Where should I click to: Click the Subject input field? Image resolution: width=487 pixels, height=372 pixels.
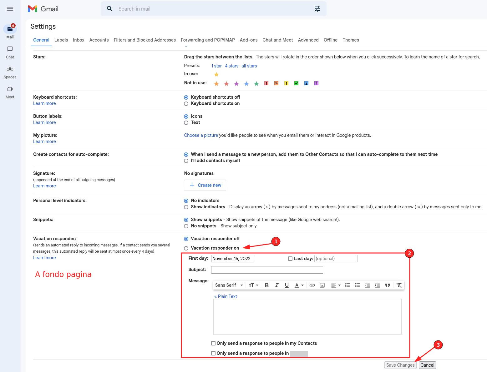click(267, 270)
